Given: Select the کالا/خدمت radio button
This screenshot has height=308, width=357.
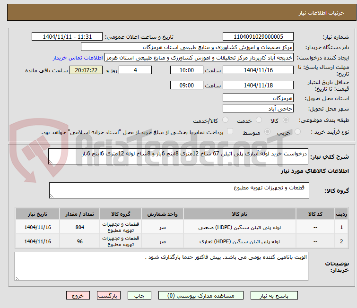Looking at the screenshot, I should (x=225, y=120).
